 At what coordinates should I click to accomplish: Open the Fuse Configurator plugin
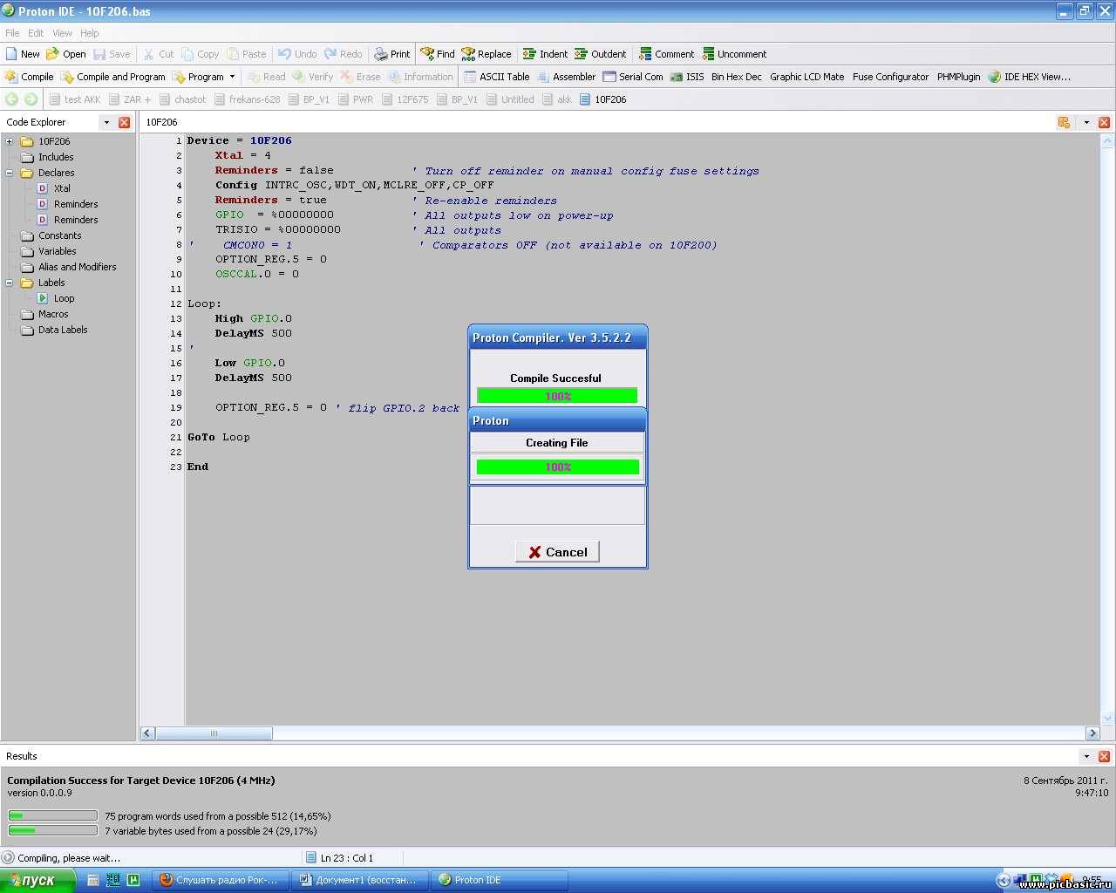[x=890, y=77]
